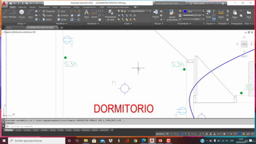Select the Acotar dimension tool
256x144 pixels.
click(94, 14)
